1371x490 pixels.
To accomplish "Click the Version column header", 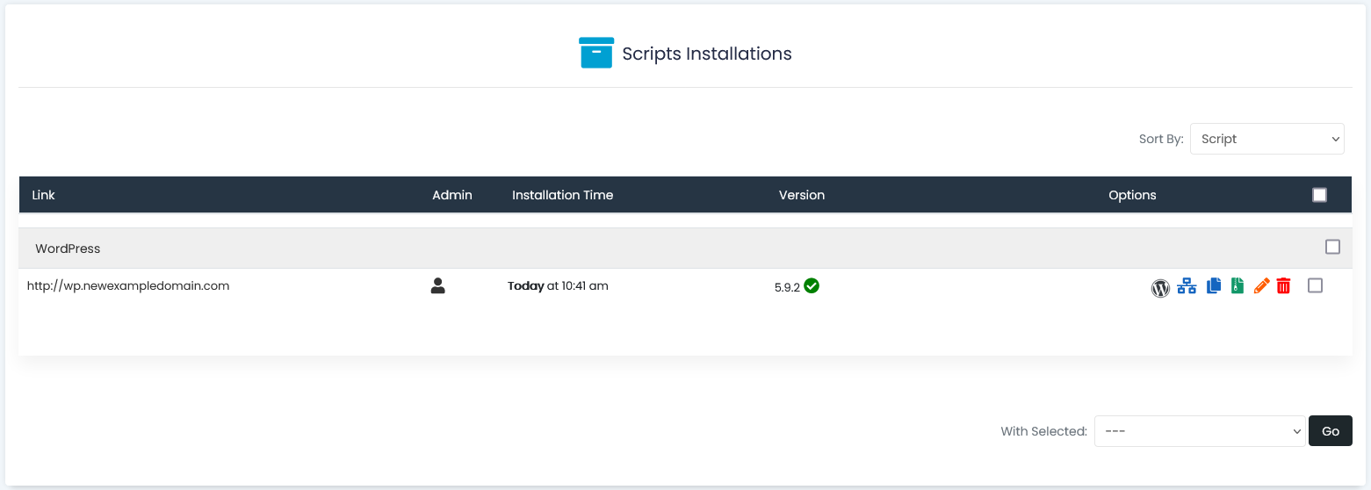I will click(802, 195).
